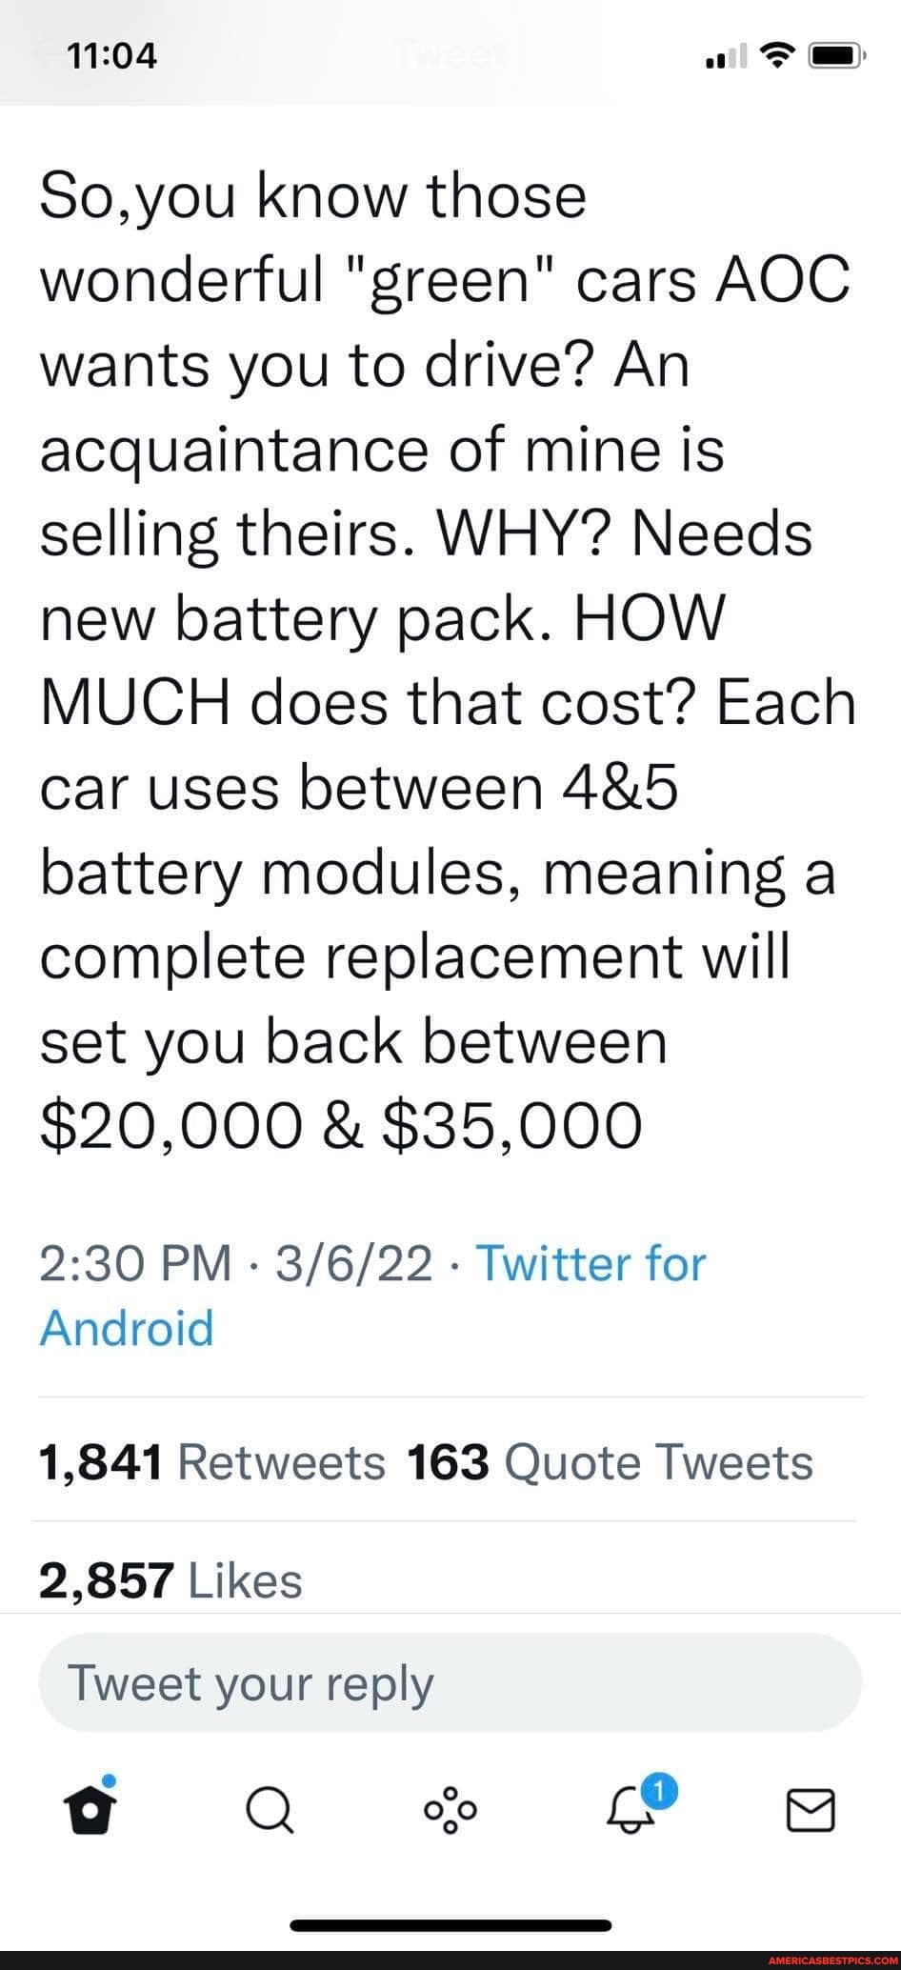Screen dimensions: 901x1970
Task: Open the Search magnifier tab
Action: click(x=270, y=1810)
